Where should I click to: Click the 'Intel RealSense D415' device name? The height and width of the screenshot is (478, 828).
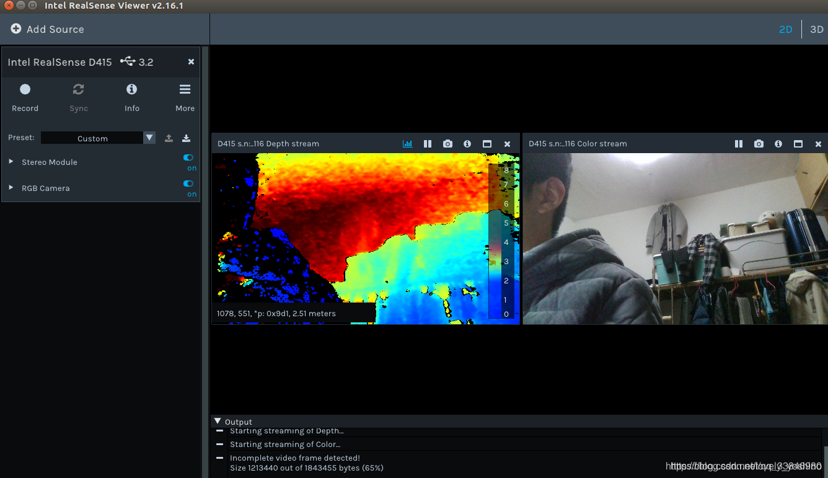59,62
